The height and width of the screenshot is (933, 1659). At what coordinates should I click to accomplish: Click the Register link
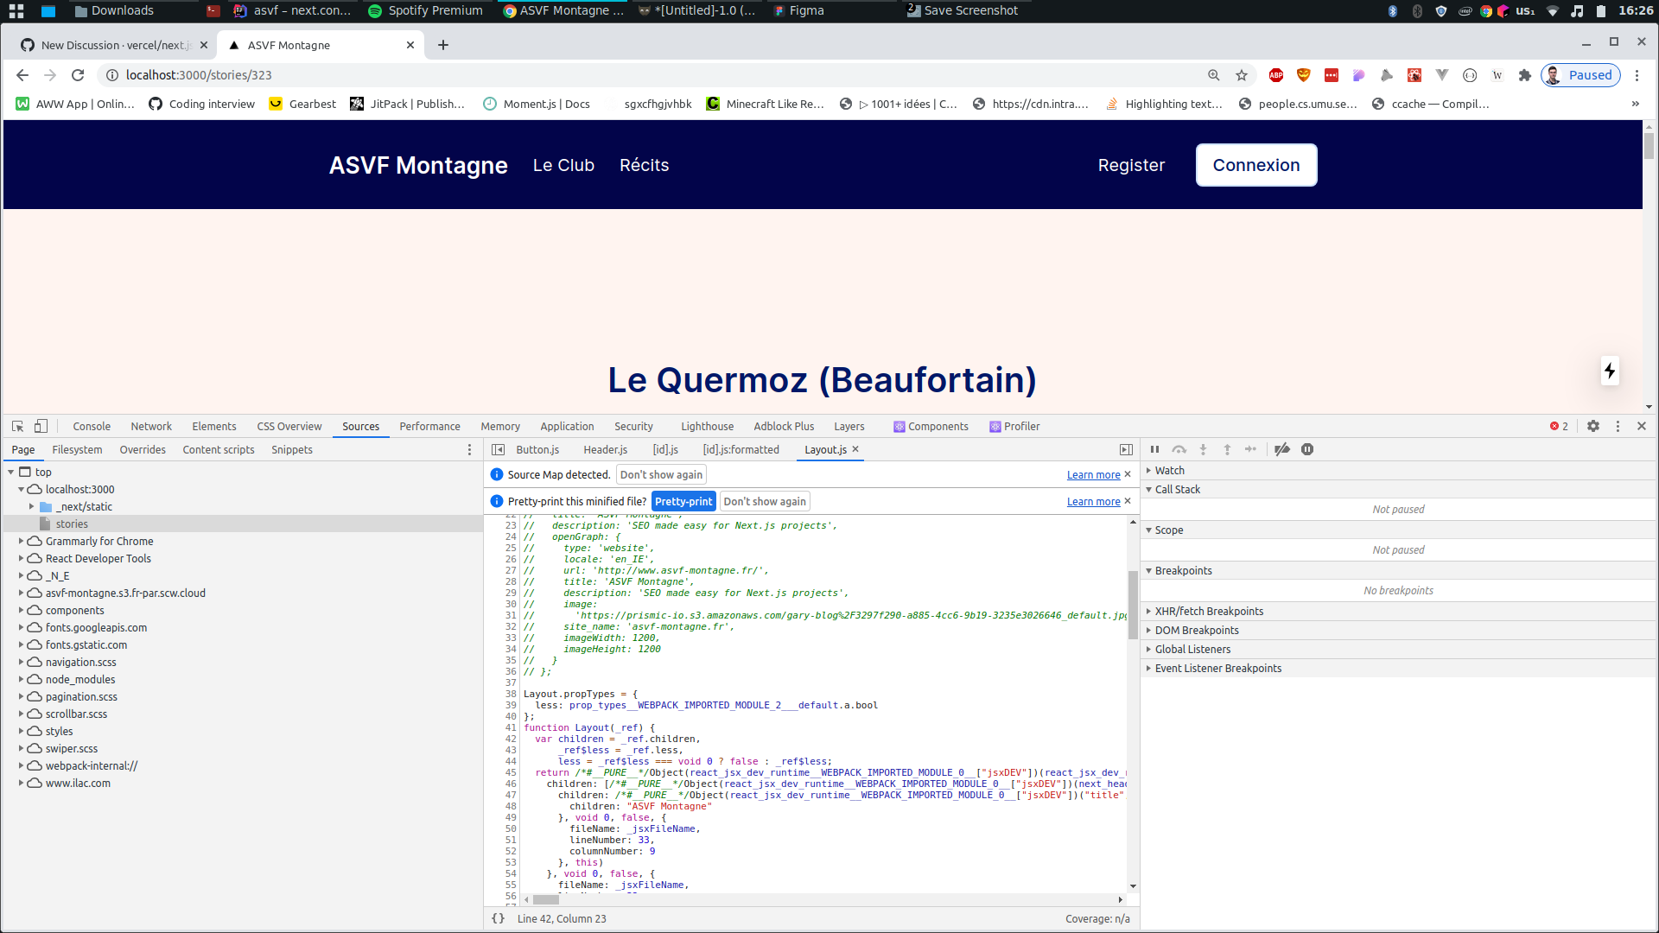pyautogui.click(x=1131, y=165)
